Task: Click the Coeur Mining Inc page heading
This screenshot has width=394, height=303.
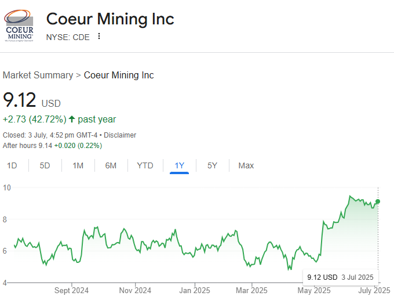Action: pyautogui.click(x=110, y=19)
